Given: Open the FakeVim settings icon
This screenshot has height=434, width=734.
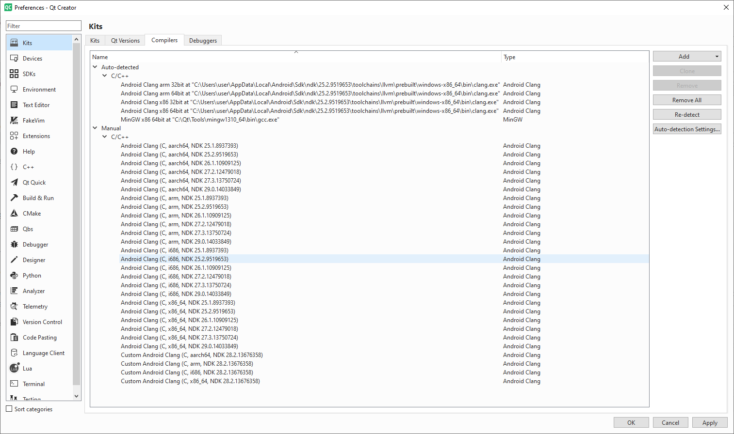Looking at the screenshot, I should [14, 120].
